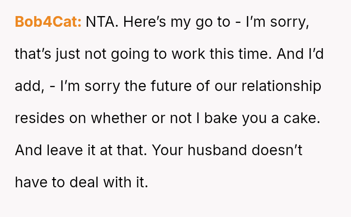Click the words "this time" in comment
The height and width of the screenshot is (217, 351).
tap(240, 54)
